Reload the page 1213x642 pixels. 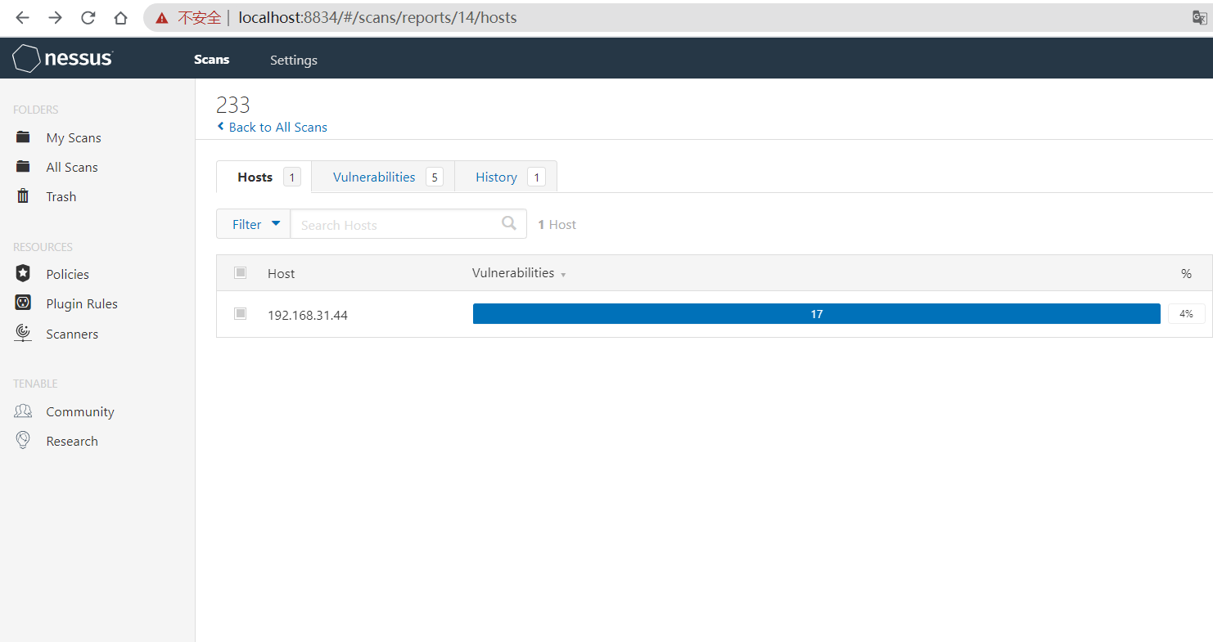click(88, 17)
